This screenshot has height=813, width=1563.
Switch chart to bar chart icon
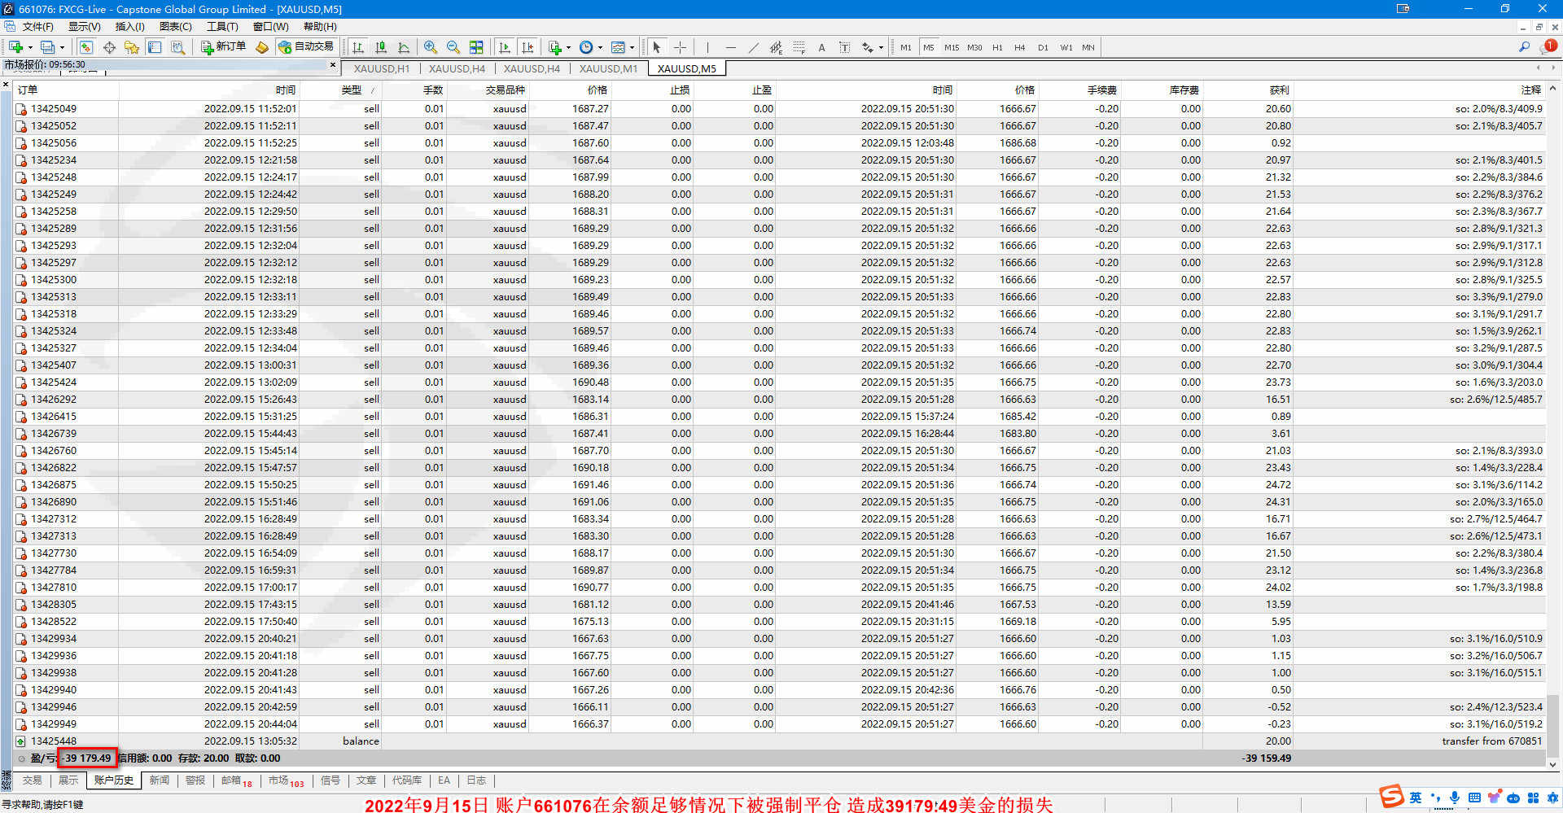(x=358, y=47)
